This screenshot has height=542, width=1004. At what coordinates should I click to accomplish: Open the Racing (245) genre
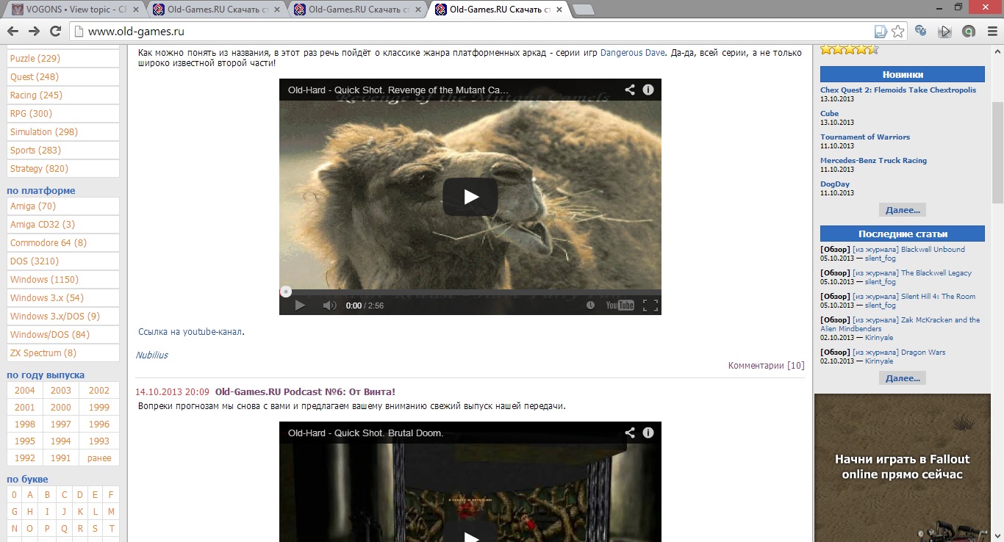(x=63, y=95)
